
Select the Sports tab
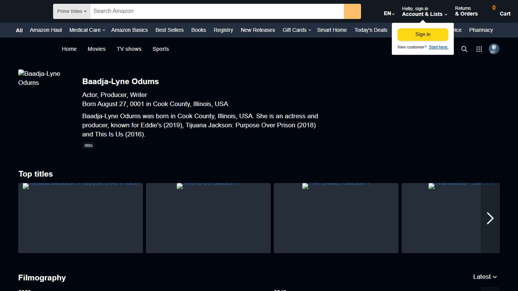pos(161,49)
